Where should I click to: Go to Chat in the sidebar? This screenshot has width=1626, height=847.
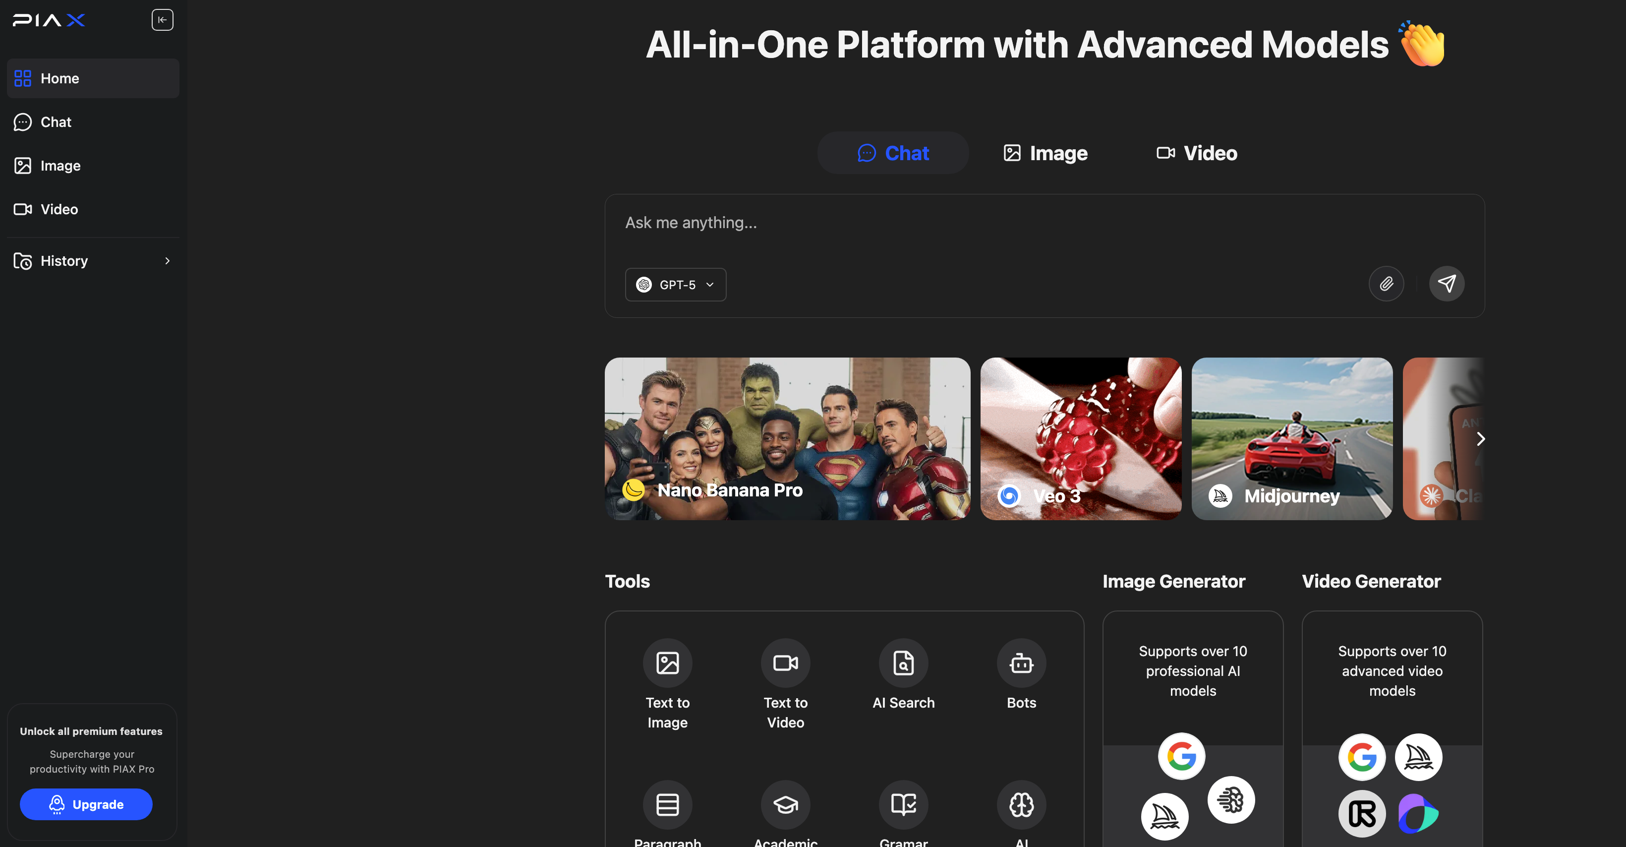56,122
